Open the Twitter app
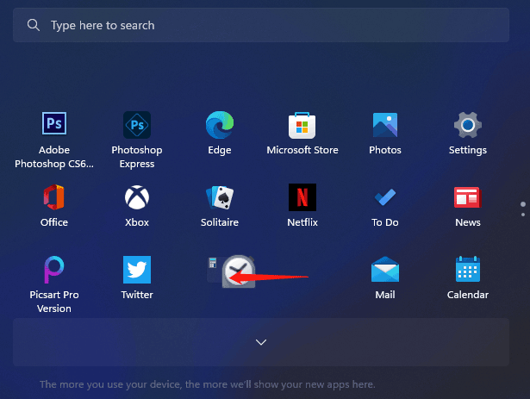This screenshot has height=399, width=530. (137, 270)
